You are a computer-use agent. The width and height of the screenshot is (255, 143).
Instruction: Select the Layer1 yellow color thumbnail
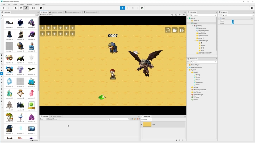147,124
